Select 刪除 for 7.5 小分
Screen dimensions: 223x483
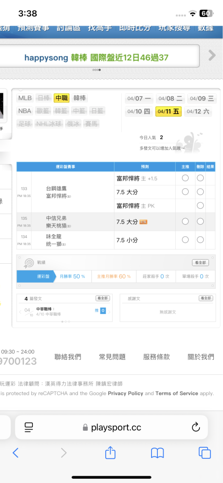[x=200, y=240]
